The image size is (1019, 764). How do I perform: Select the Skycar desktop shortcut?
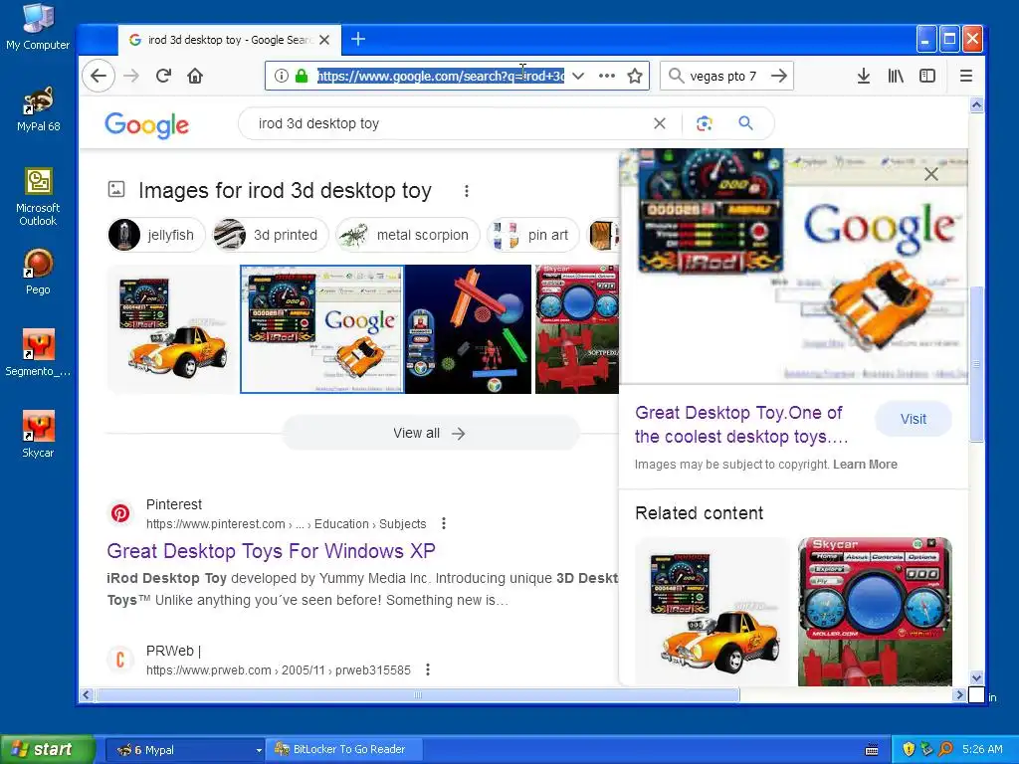coord(38,435)
